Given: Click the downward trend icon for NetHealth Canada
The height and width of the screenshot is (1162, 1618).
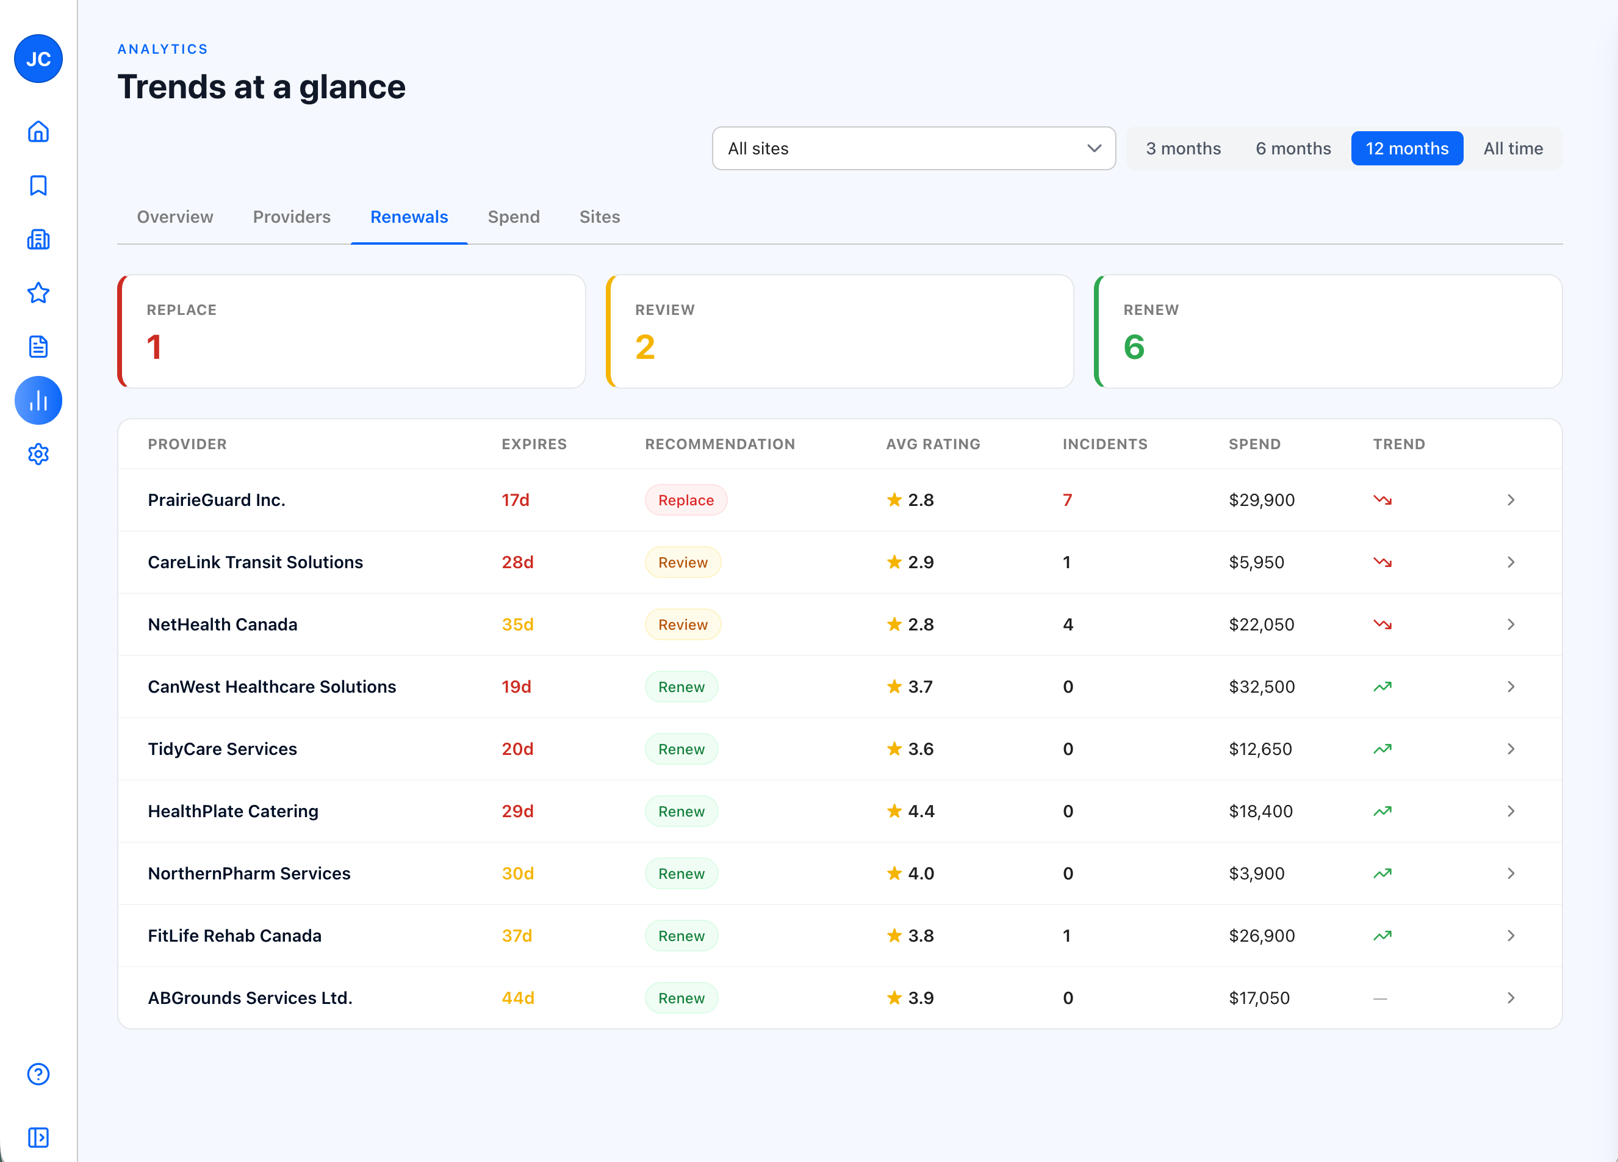Looking at the screenshot, I should (1382, 624).
